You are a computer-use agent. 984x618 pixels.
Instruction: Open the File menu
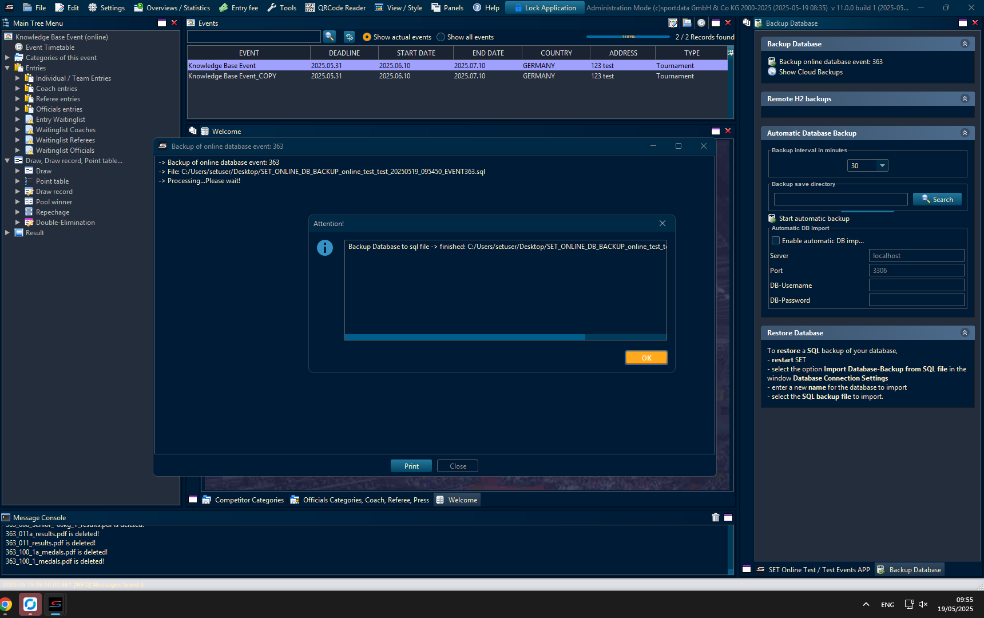coord(34,7)
